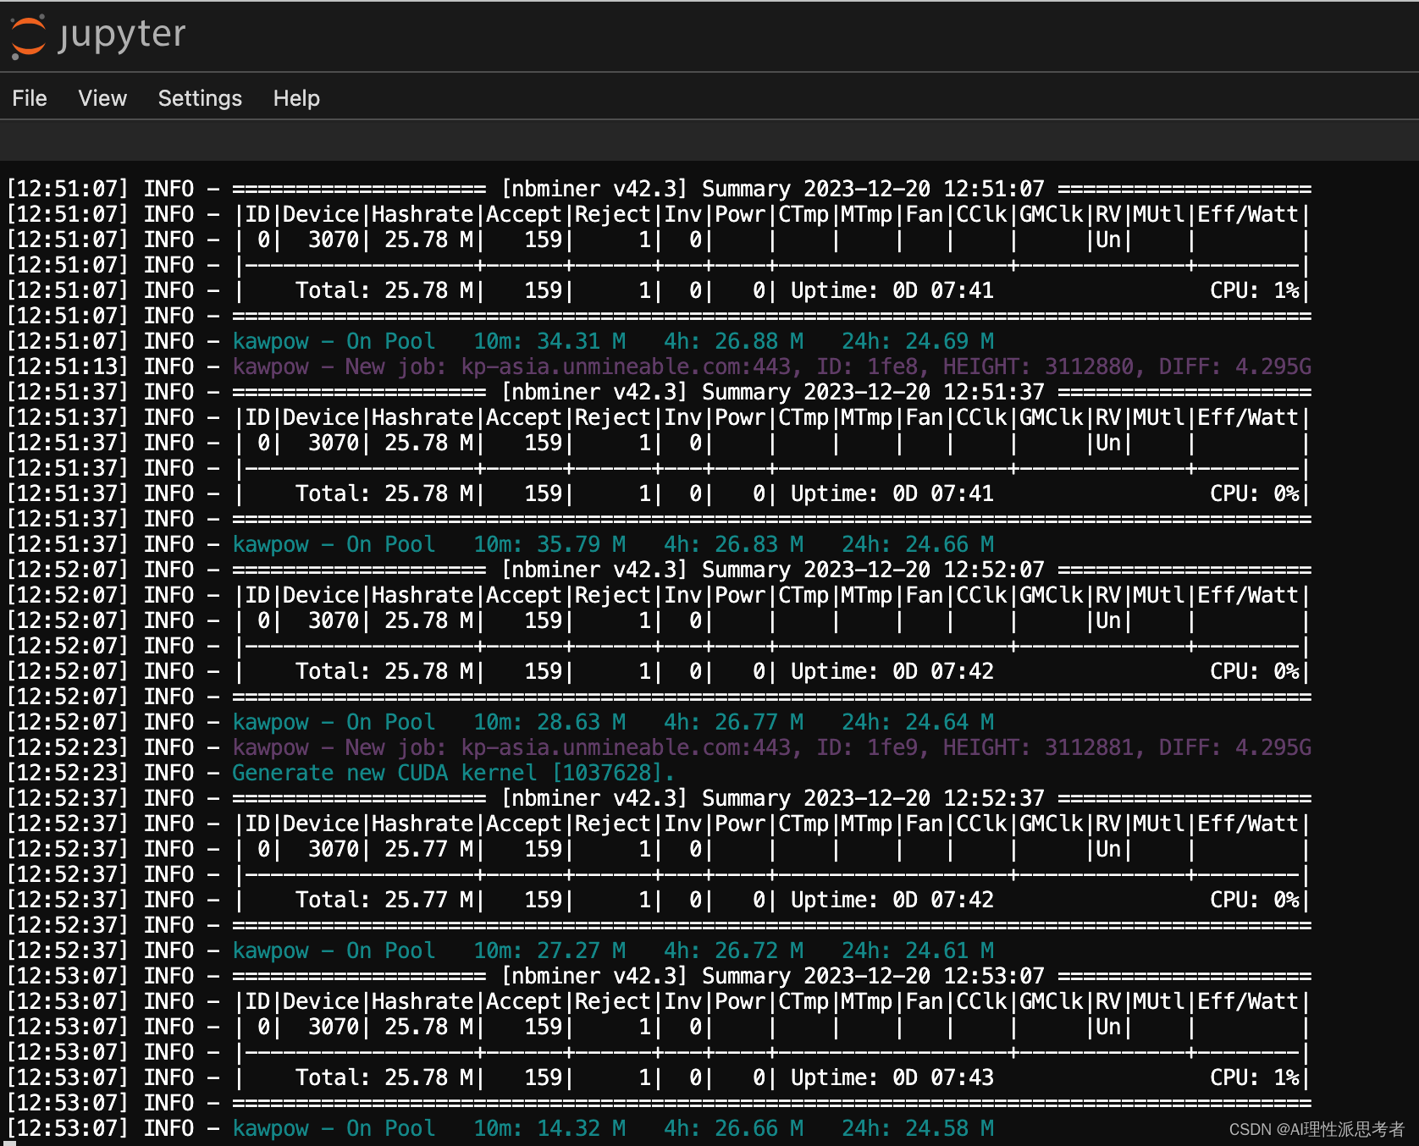The height and width of the screenshot is (1146, 1419).
Task: Click the New job line with ID: 1fe8
Action: click(660, 366)
